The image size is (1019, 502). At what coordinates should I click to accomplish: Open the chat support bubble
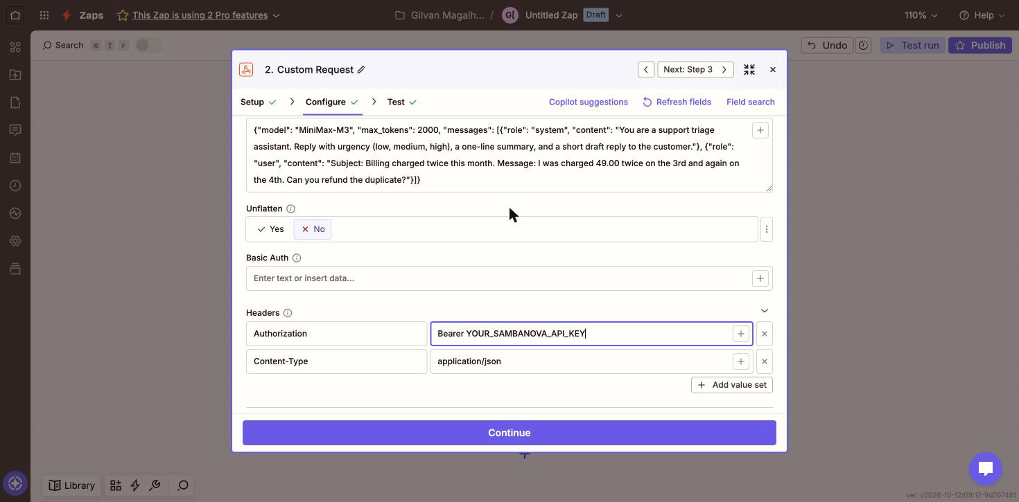coord(986,469)
